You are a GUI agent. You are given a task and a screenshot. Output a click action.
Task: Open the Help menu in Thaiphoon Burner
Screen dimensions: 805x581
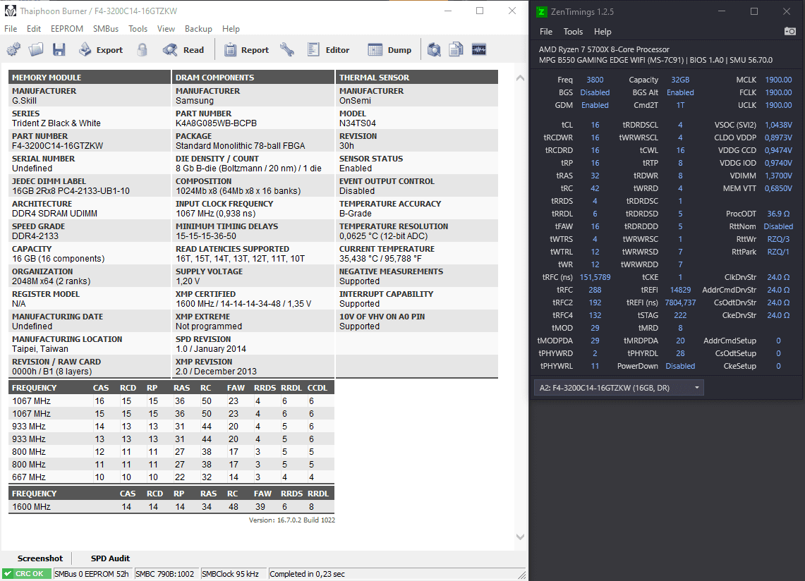231,29
